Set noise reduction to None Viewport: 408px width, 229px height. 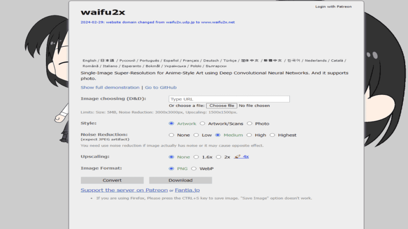point(171,135)
